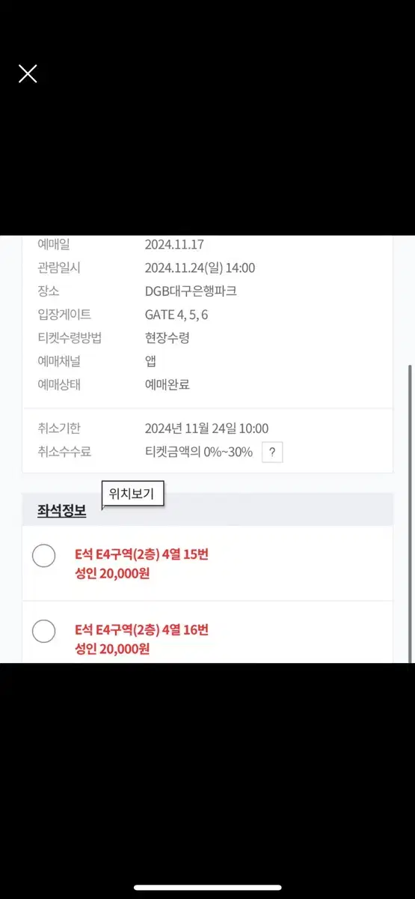
Task: Tap the E석 E4구역 4열 15번 seat label
Action: pyautogui.click(x=142, y=554)
